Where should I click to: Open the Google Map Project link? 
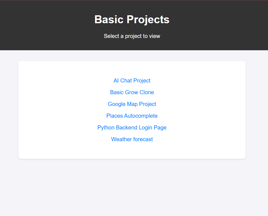pyautogui.click(x=132, y=104)
